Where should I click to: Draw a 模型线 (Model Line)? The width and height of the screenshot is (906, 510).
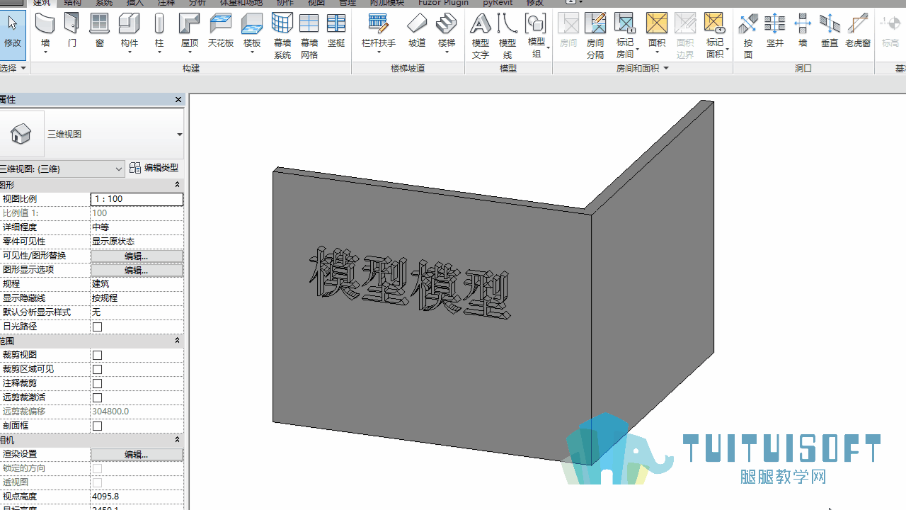click(x=508, y=35)
